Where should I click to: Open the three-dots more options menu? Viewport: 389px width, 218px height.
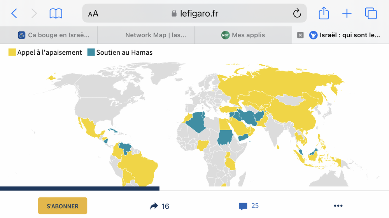pyautogui.click(x=338, y=206)
